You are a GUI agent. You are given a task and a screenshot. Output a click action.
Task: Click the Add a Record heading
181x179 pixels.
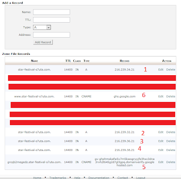(x=12, y=3)
